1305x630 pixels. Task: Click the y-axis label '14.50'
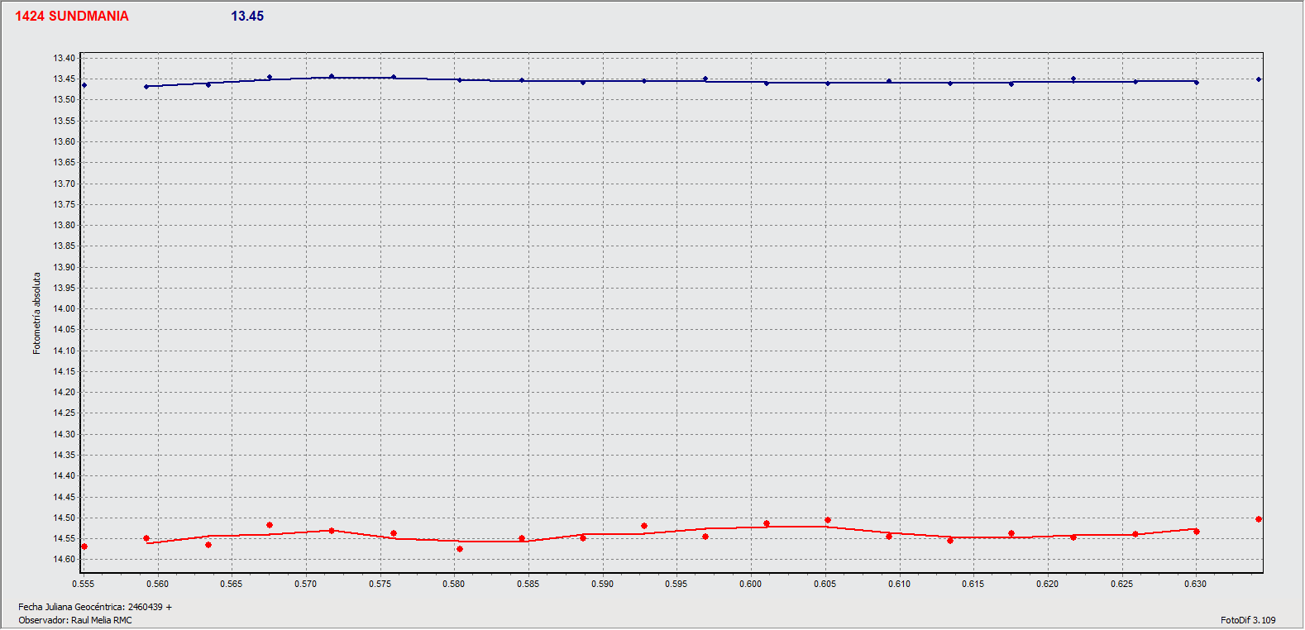pyautogui.click(x=65, y=518)
